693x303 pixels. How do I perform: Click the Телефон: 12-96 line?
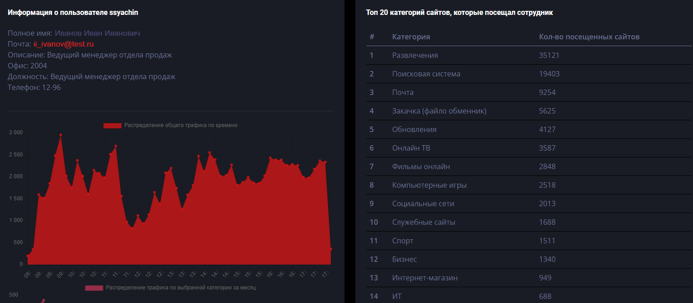[34, 87]
